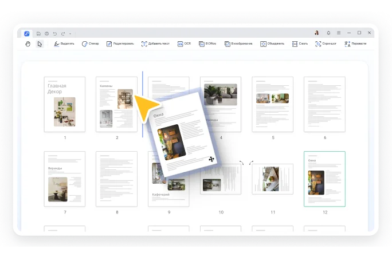Click page number 1 label
This screenshot has width=392, height=261.
[65, 137]
